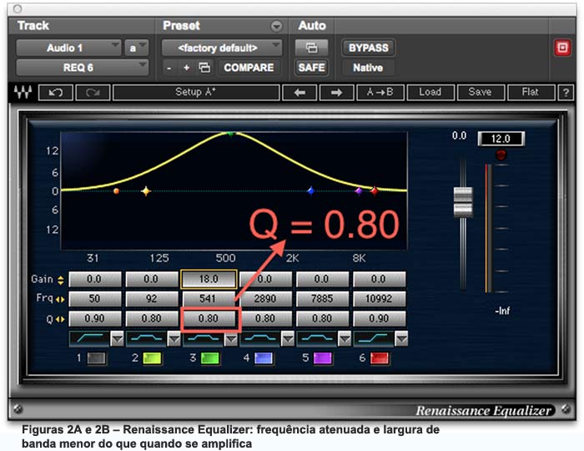Open the Preset round menu arrow

(276, 26)
